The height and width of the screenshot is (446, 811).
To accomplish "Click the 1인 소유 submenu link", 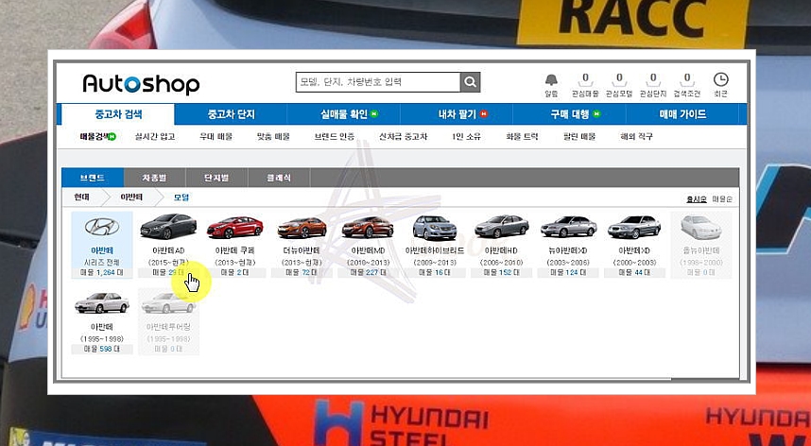I will pos(466,136).
